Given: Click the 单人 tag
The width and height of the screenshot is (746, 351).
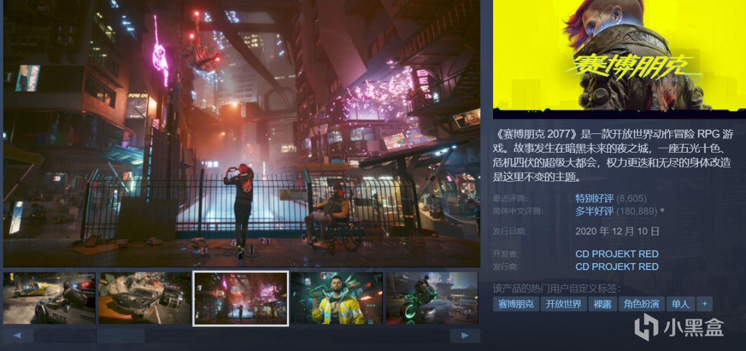Looking at the screenshot, I should click(x=680, y=304).
